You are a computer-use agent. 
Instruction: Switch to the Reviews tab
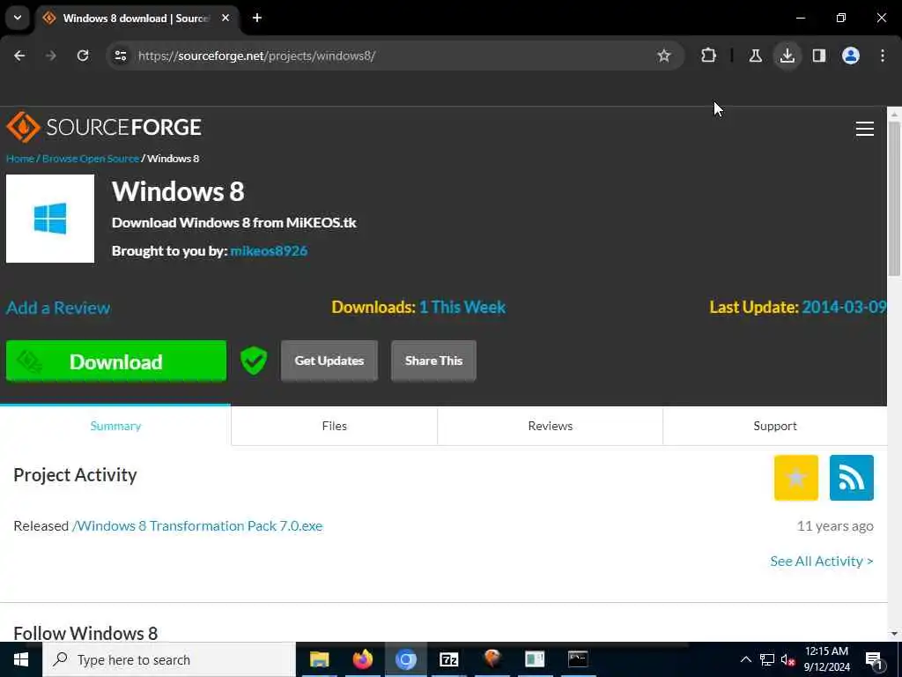tap(550, 426)
